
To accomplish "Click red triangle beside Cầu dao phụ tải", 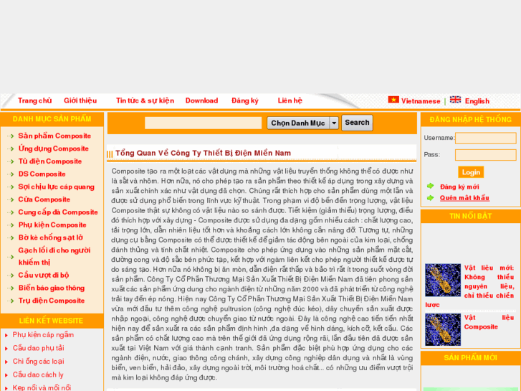I will pos(6,349).
